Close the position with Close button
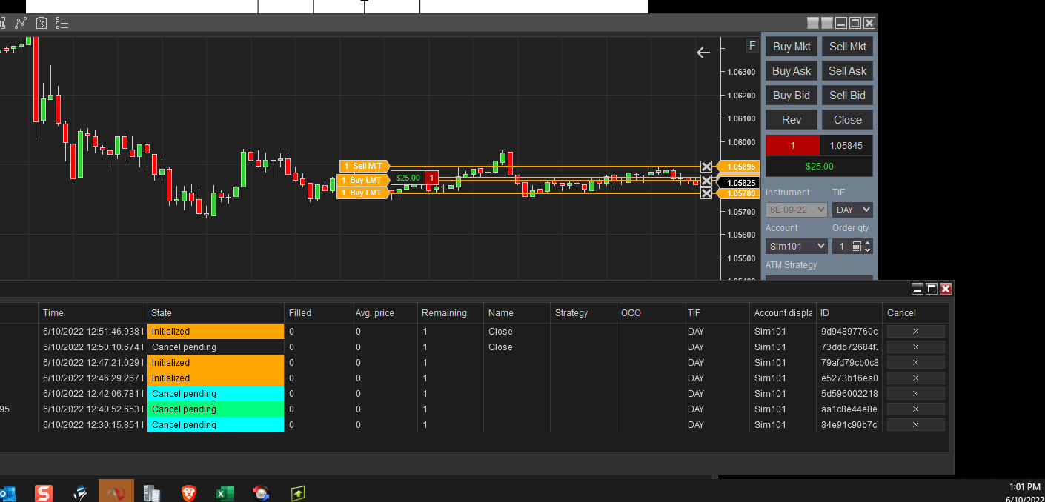1045x502 pixels. pyautogui.click(x=848, y=120)
